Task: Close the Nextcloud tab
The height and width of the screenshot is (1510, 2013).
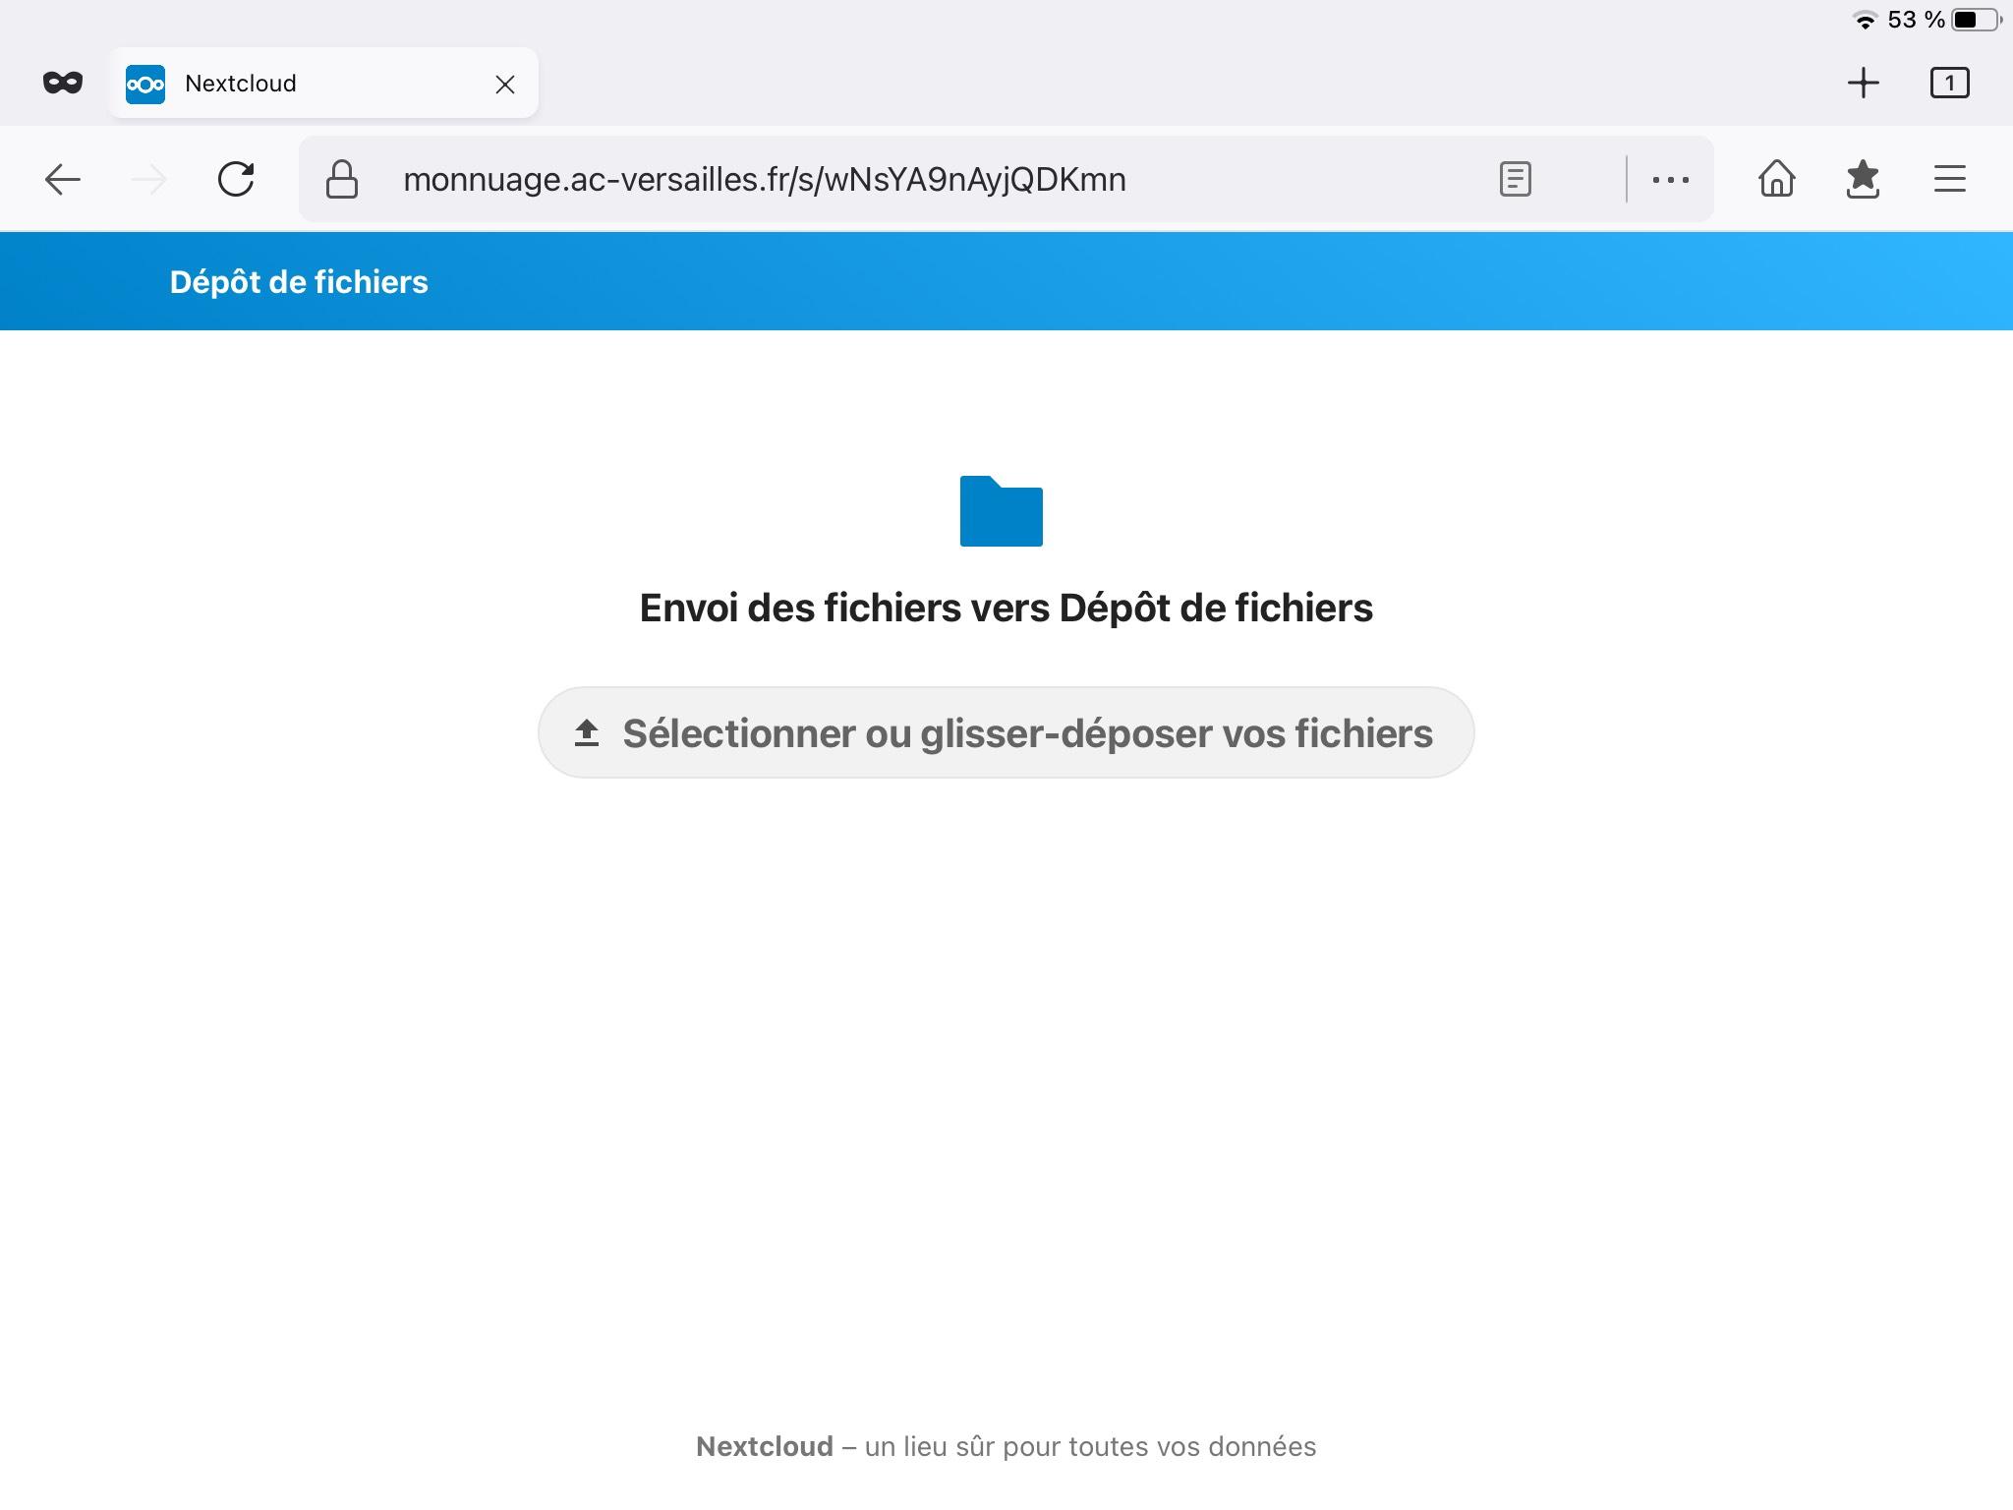Action: pyautogui.click(x=505, y=85)
